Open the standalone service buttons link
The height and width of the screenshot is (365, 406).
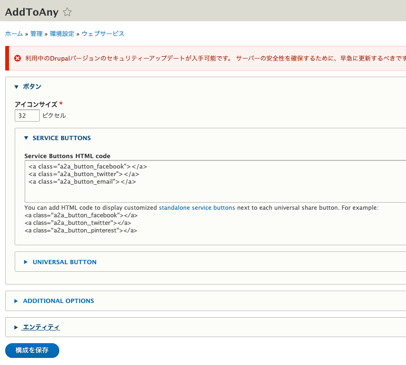click(x=197, y=208)
